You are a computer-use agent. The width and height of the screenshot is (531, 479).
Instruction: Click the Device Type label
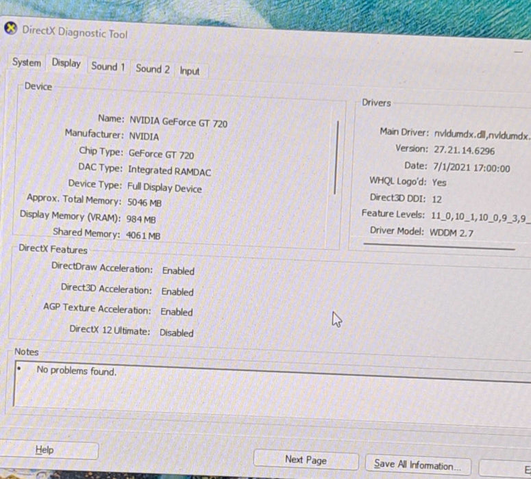(x=95, y=184)
